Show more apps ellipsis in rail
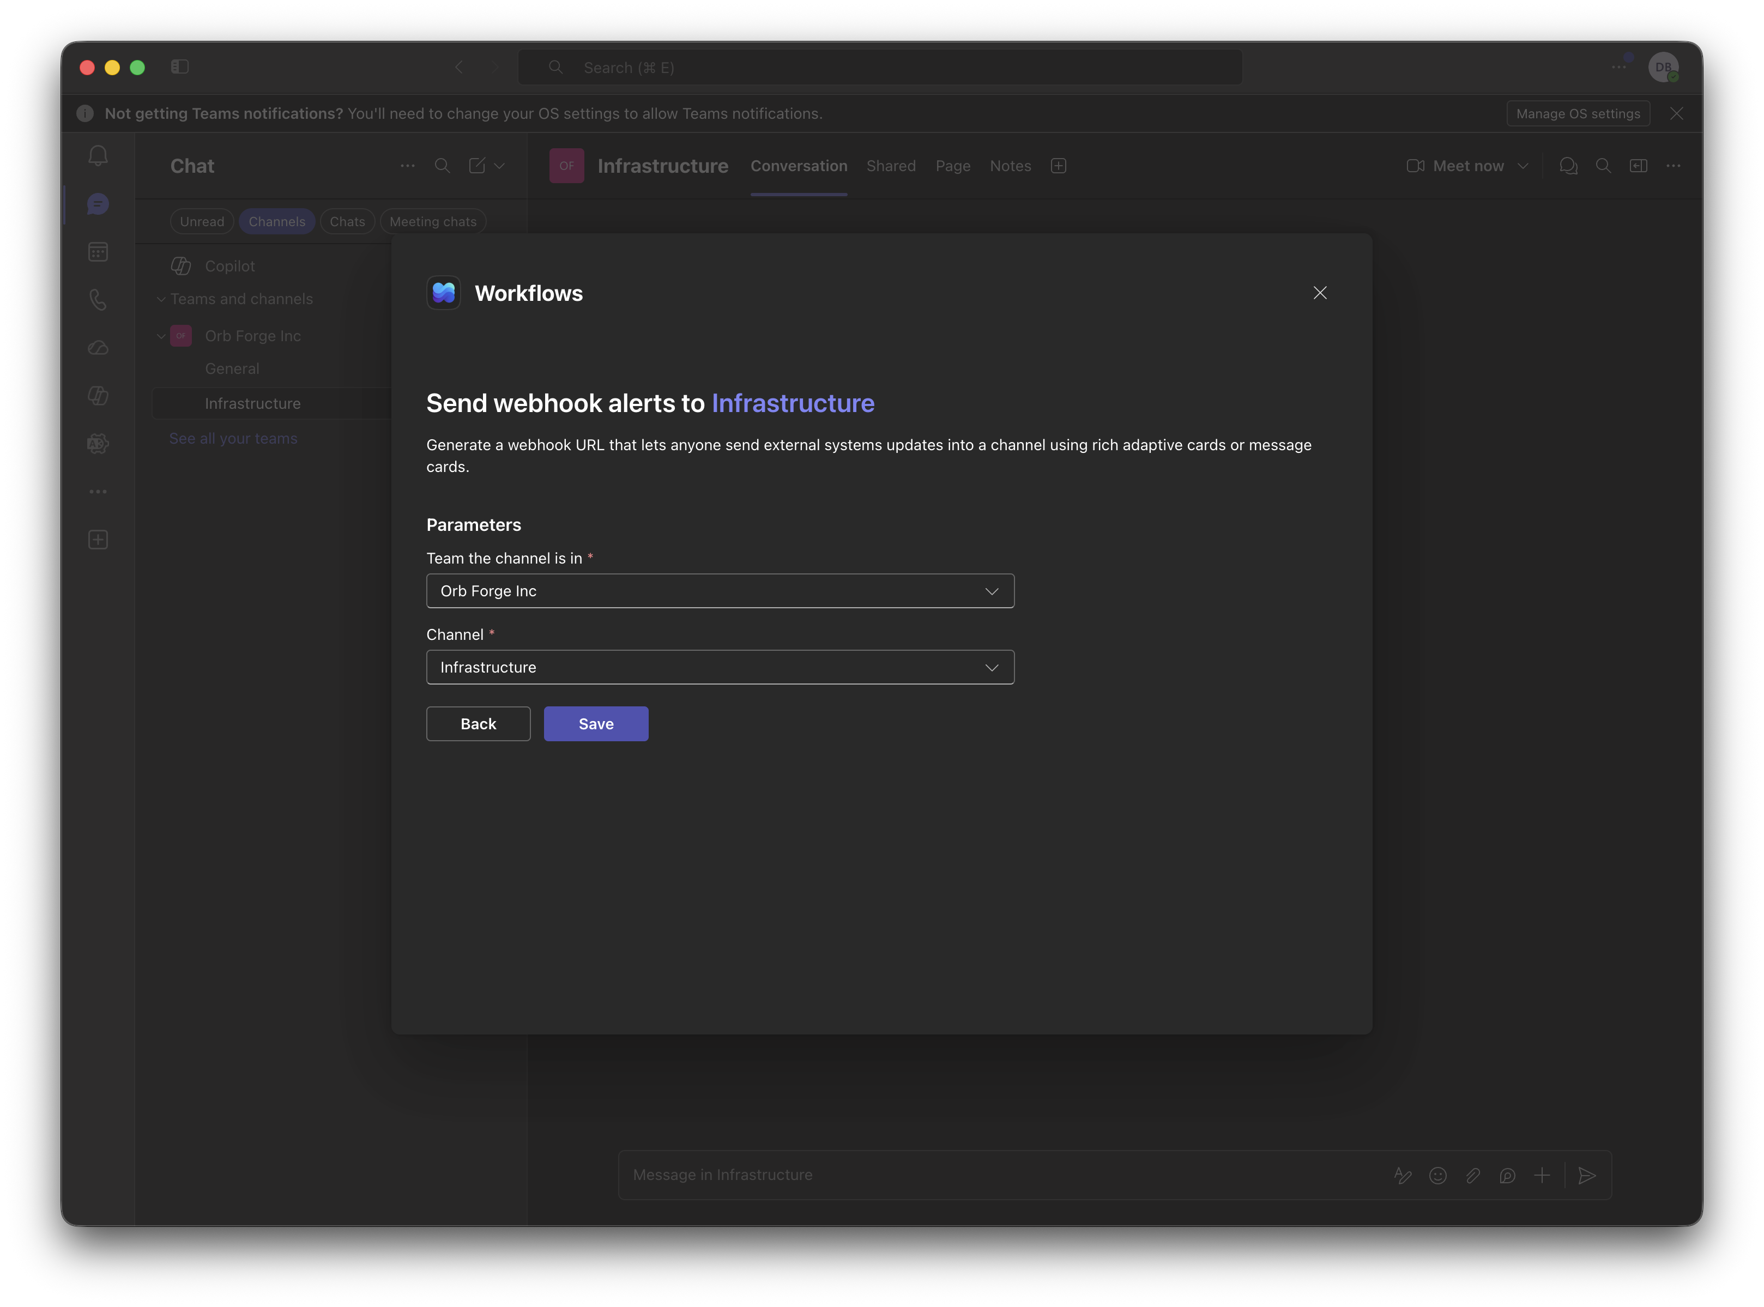Image resolution: width=1764 pixels, height=1307 pixels. [98, 492]
